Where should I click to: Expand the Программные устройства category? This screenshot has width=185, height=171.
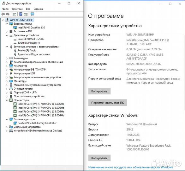(7, 97)
